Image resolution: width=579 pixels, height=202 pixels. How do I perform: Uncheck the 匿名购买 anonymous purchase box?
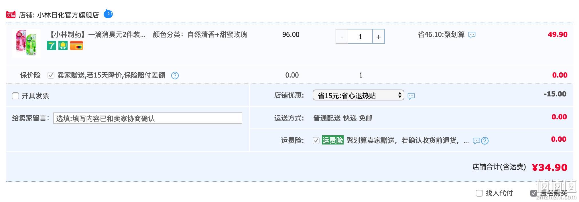pos(533,193)
